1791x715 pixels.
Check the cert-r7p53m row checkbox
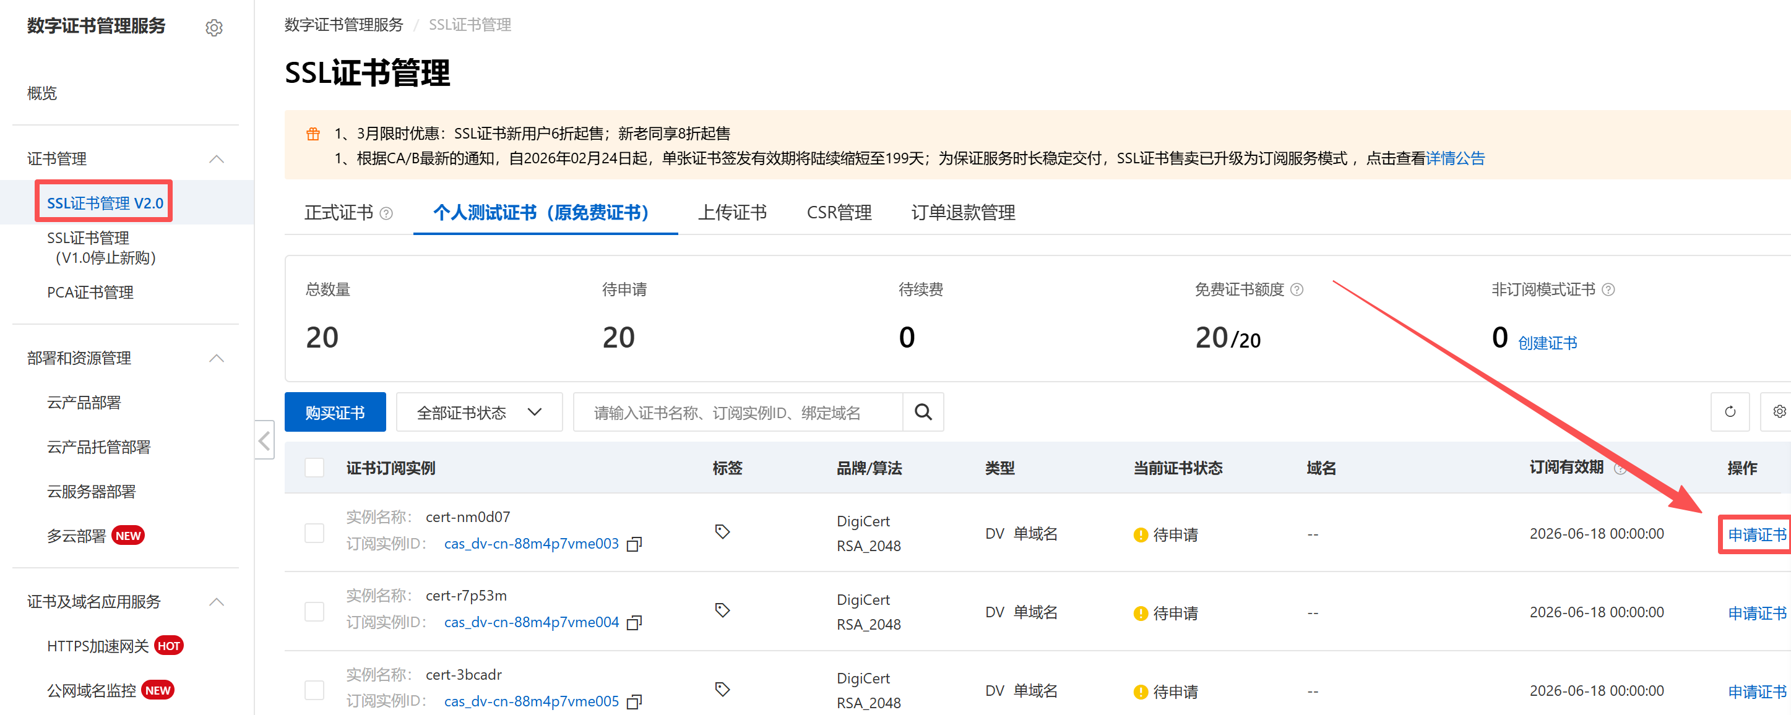click(x=314, y=612)
